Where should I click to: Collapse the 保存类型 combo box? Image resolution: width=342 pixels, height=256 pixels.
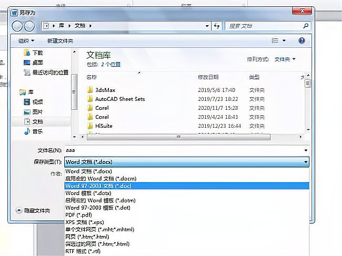(x=306, y=162)
